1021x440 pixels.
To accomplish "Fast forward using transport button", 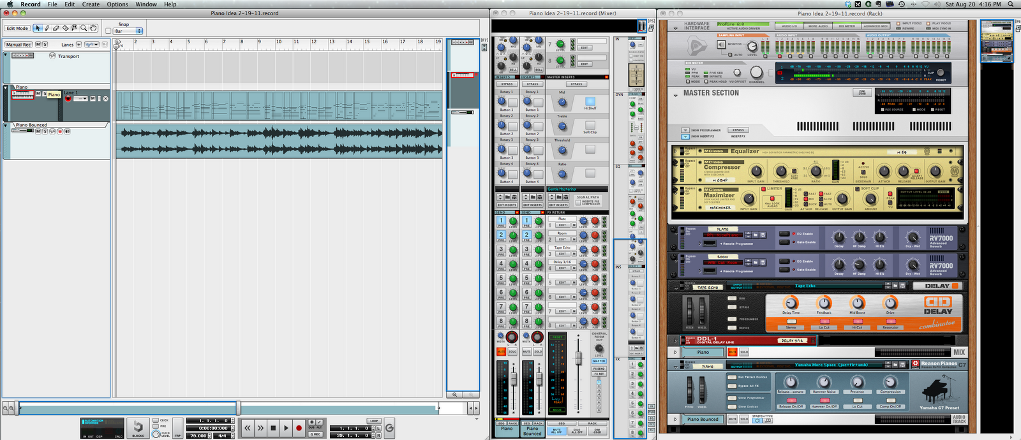I will tap(260, 428).
